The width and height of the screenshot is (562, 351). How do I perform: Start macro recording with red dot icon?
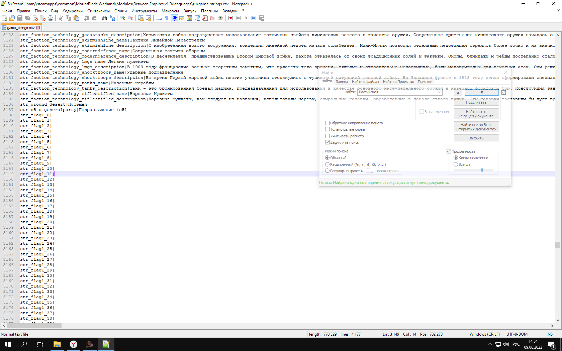(x=231, y=18)
